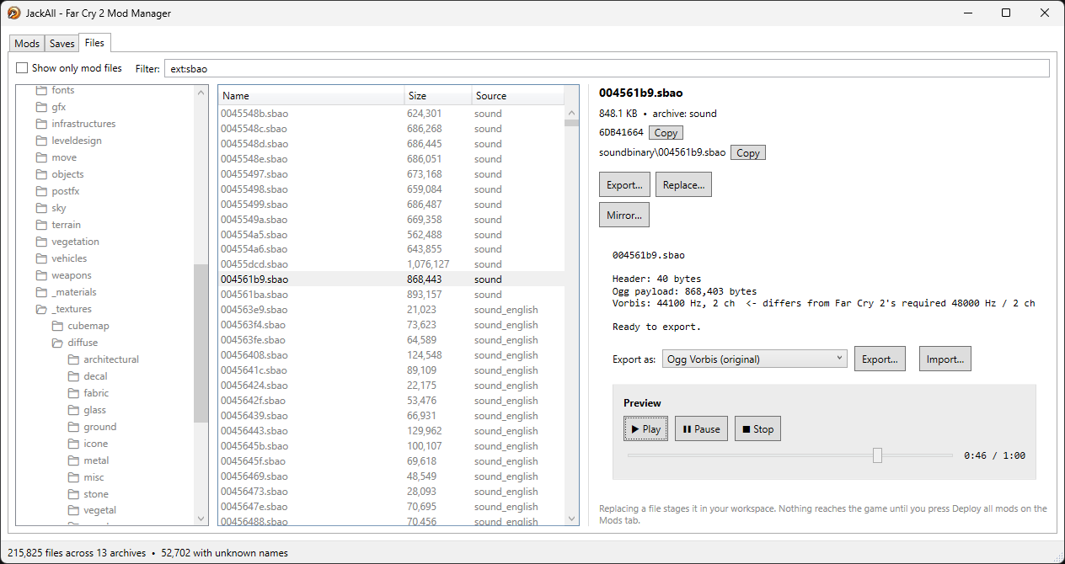Select the metal folder icon
The height and width of the screenshot is (564, 1065).
pos(73,460)
